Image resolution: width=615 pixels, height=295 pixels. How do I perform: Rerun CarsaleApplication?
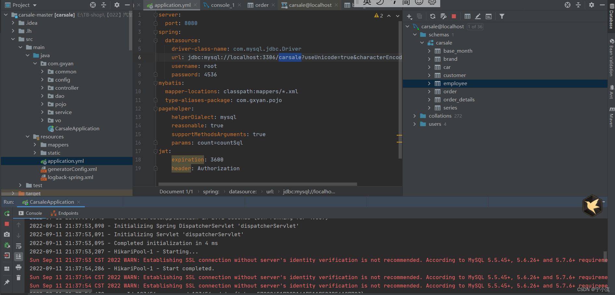pos(7,213)
